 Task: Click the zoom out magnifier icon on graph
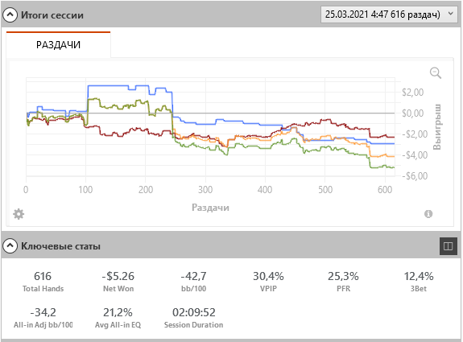436,72
